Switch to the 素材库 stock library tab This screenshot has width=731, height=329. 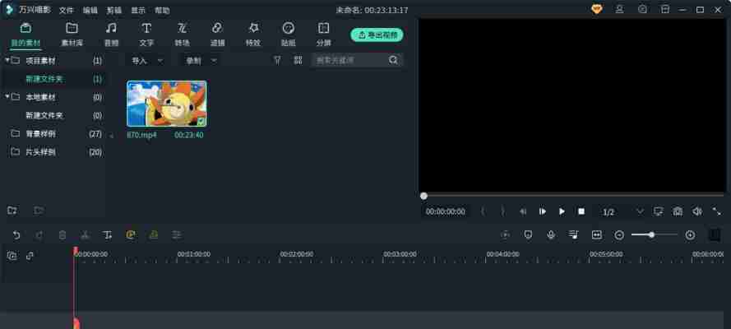(72, 35)
